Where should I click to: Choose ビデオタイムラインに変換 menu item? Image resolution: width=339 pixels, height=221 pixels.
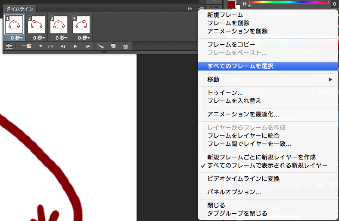[x=268, y=179]
